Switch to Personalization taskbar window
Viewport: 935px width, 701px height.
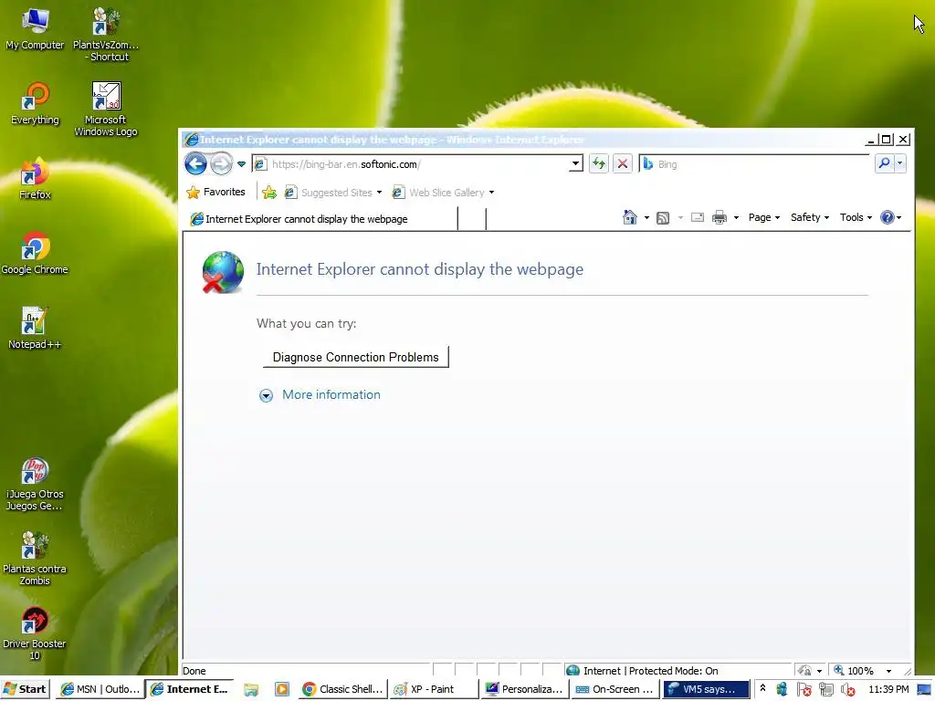(x=524, y=689)
